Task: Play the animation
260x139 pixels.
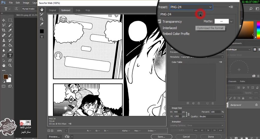Action: coord(208,130)
